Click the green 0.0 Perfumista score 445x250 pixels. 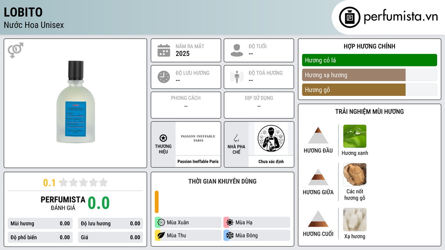point(99,203)
